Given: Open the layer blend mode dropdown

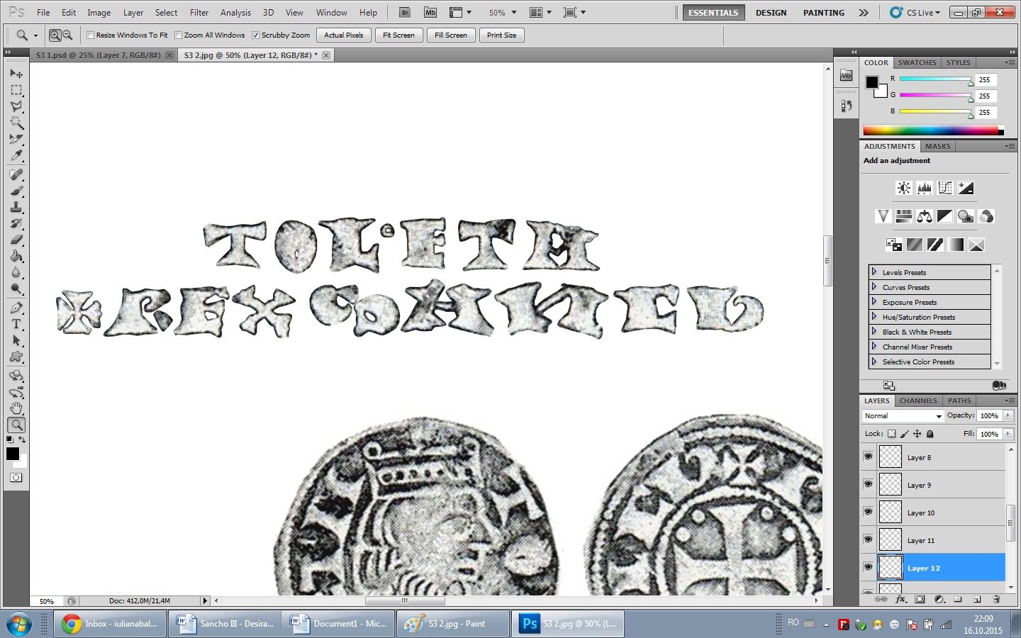Looking at the screenshot, I should coord(903,416).
